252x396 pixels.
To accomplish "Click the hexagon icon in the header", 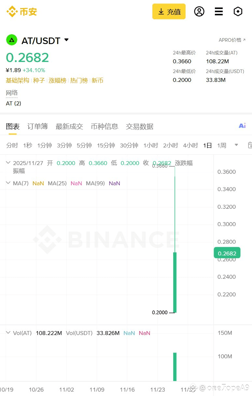I will pyautogui.click(x=238, y=11).
